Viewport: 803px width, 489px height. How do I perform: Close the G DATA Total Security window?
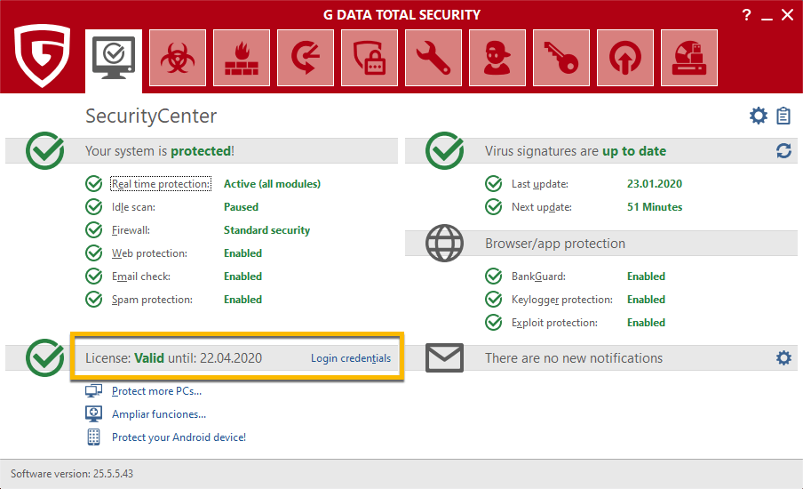click(x=787, y=15)
